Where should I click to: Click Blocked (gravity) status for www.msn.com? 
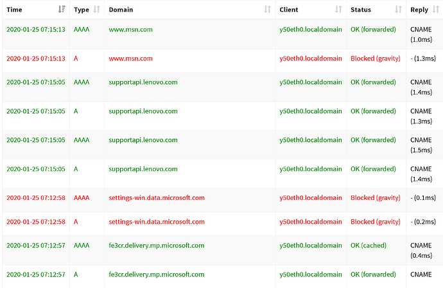(x=375, y=59)
